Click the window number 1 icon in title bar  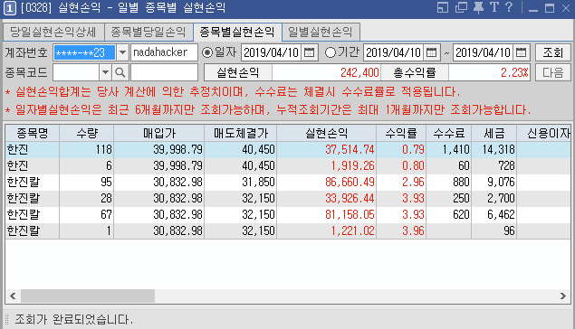[x=10, y=8]
